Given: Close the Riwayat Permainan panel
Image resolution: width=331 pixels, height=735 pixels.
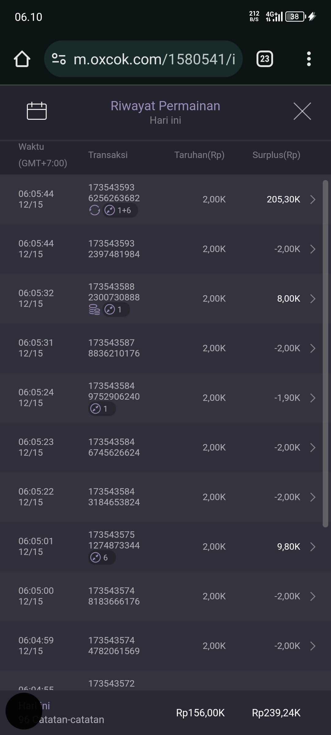Looking at the screenshot, I should (302, 111).
